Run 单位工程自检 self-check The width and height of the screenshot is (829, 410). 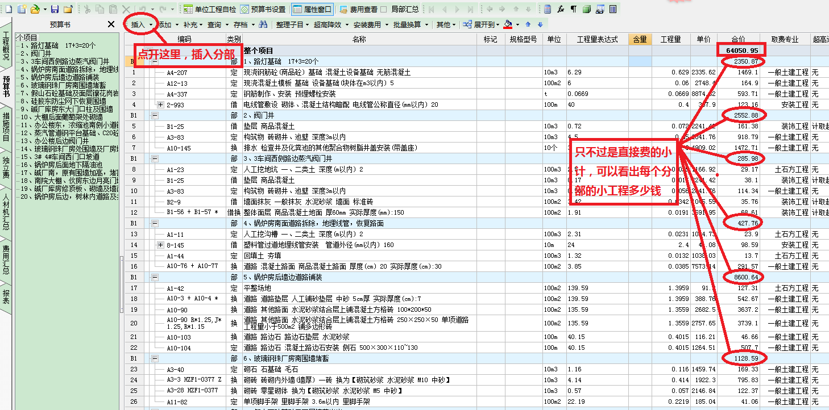tap(210, 9)
